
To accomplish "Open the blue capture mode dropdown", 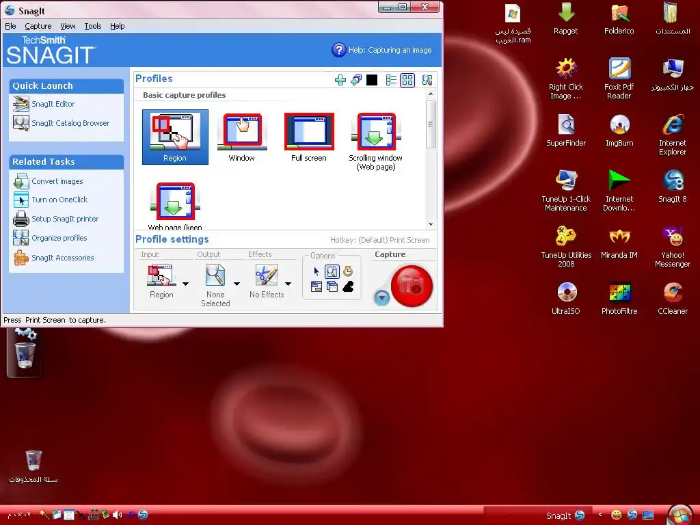I will [381, 297].
